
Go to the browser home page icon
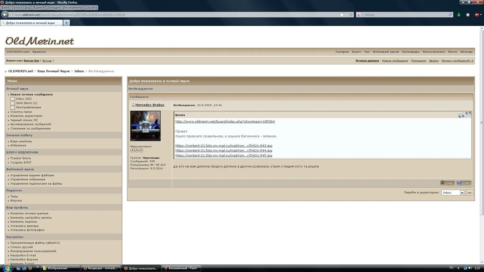[x=468, y=15]
